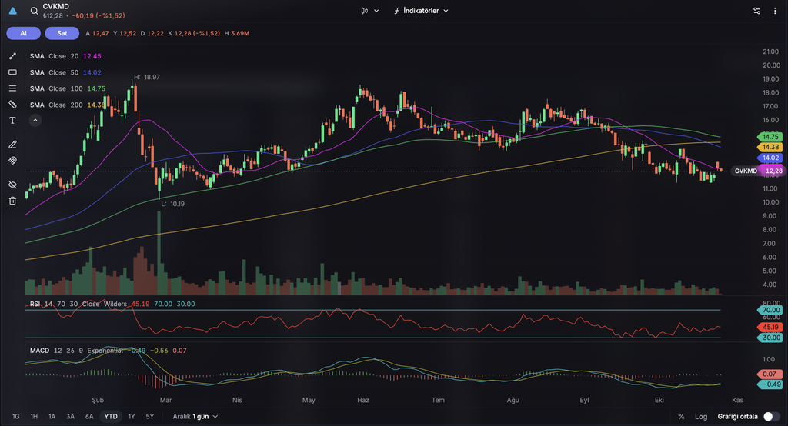
Task: Click the Al buy button
Action: point(24,33)
